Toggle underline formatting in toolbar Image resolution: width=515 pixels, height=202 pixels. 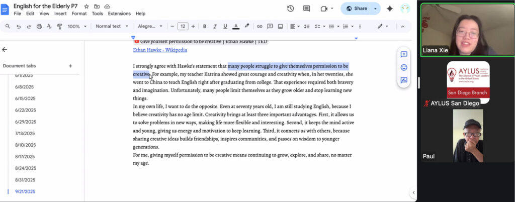tap(225, 26)
